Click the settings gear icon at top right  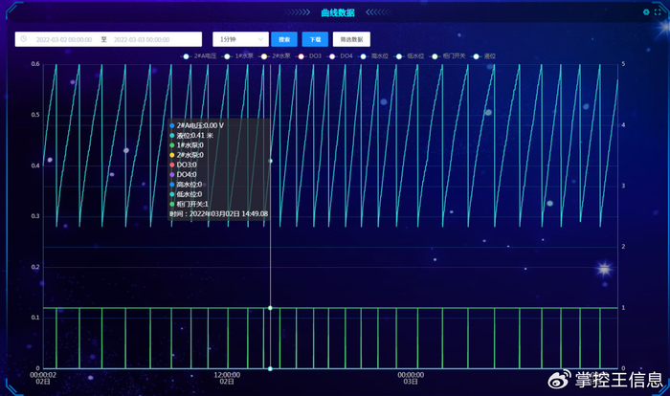tap(646, 12)
